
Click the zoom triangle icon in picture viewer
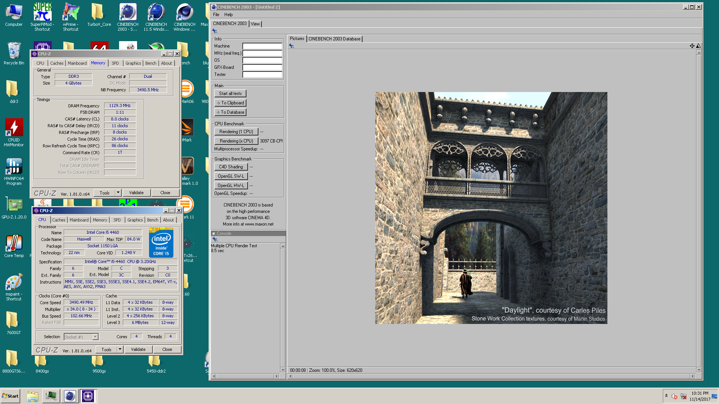(698, 46)
